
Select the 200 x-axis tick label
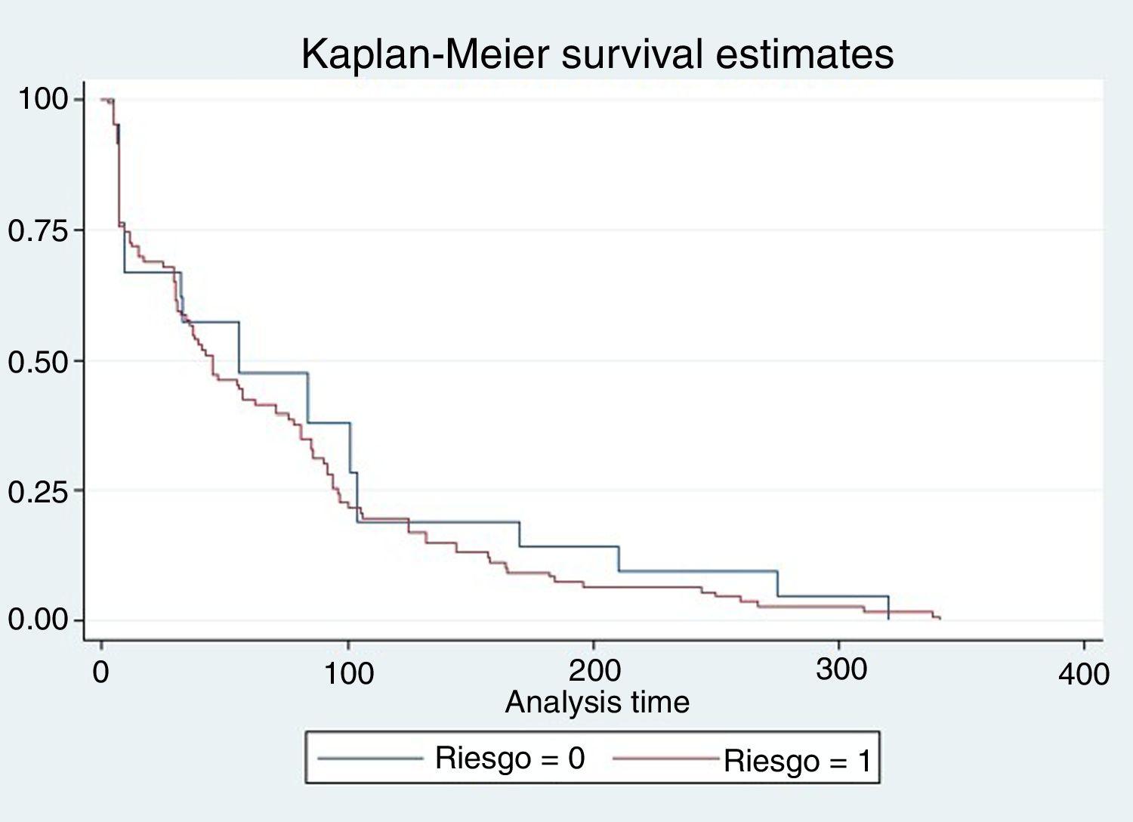(x=594, y=670)
